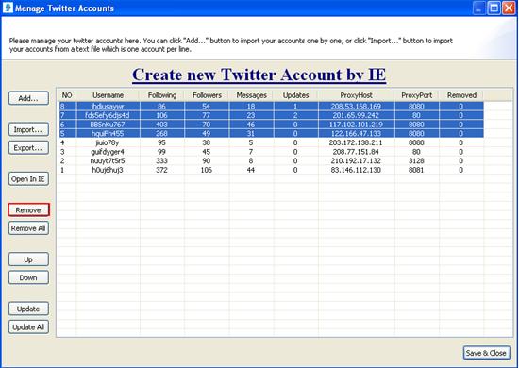Open Create new Twitter Account by IE link
Viewport: 519px width, 368px height.
(259, 75)
